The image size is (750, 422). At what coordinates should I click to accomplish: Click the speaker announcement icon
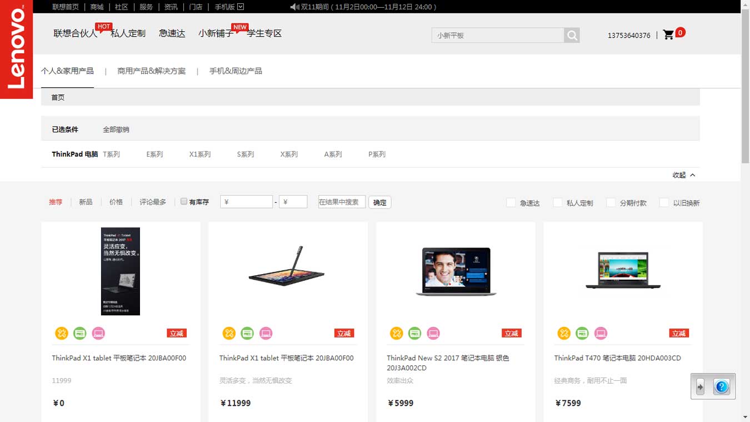(x=294, y=7)
